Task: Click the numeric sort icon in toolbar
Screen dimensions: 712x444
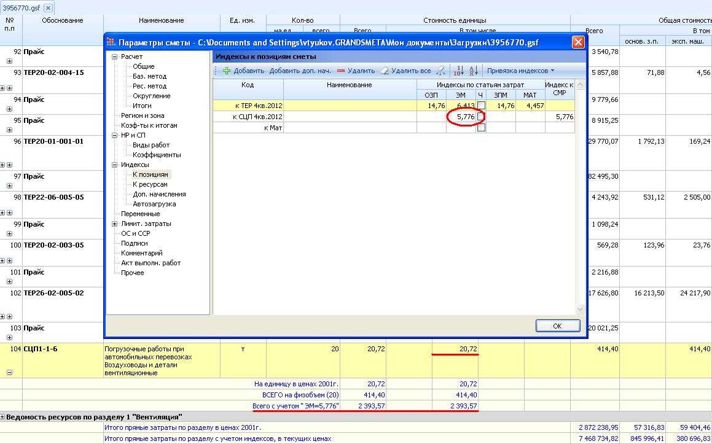Action: [459, 71]
